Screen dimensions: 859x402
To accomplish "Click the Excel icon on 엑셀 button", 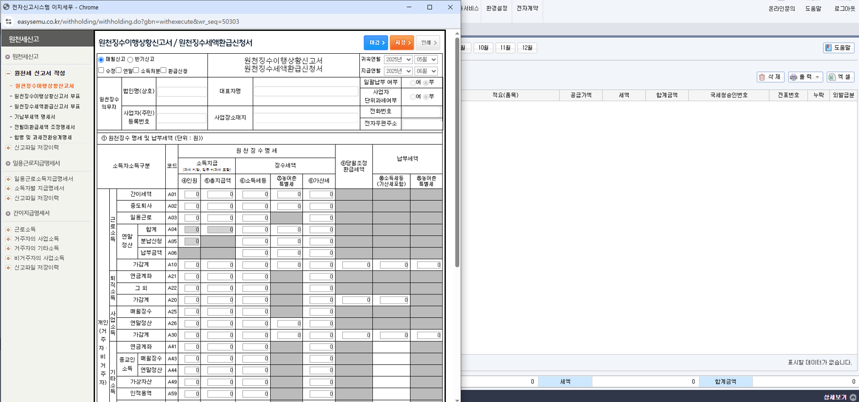I will [x=832, y=77].
